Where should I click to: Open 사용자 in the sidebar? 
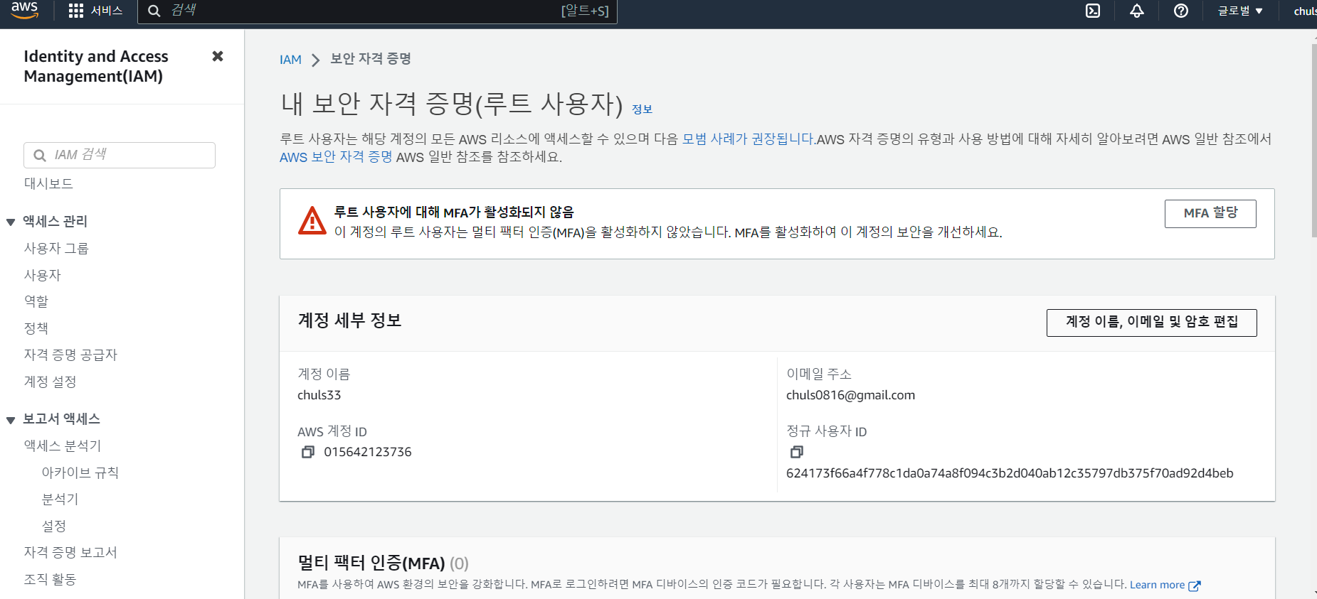pyautogui.click(x=43, y=275)
